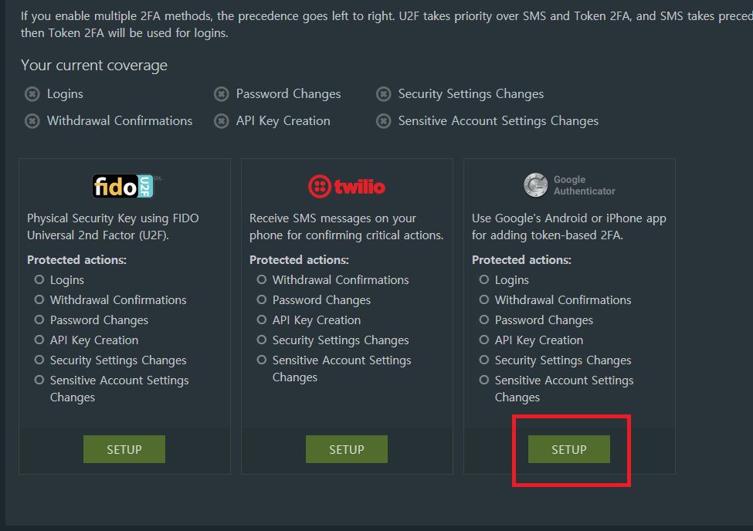Click Logins bullet in Google Authenticator card
Viewport: 753px width, 531px height.
(x=484, y=279)
